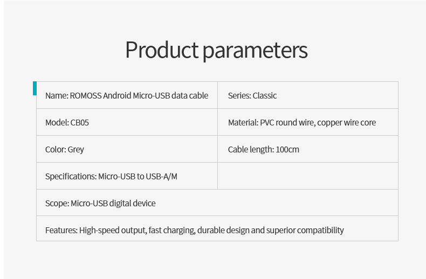Select the Model: CB05 cell

[127, 122]
